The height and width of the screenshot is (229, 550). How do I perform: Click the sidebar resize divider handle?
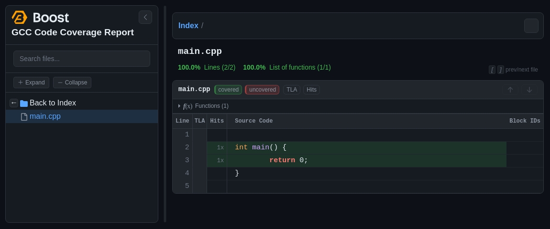165,114
